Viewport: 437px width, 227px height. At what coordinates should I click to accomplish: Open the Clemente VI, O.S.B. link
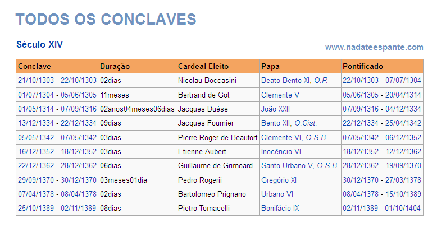click(x=294, y=137)
